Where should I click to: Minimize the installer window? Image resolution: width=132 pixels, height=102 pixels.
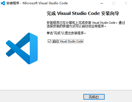[x=102, y=3]
